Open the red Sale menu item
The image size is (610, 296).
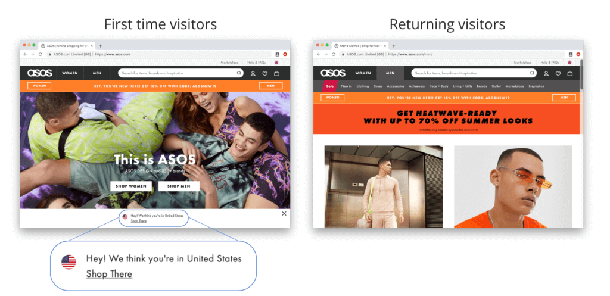(330, 86)
